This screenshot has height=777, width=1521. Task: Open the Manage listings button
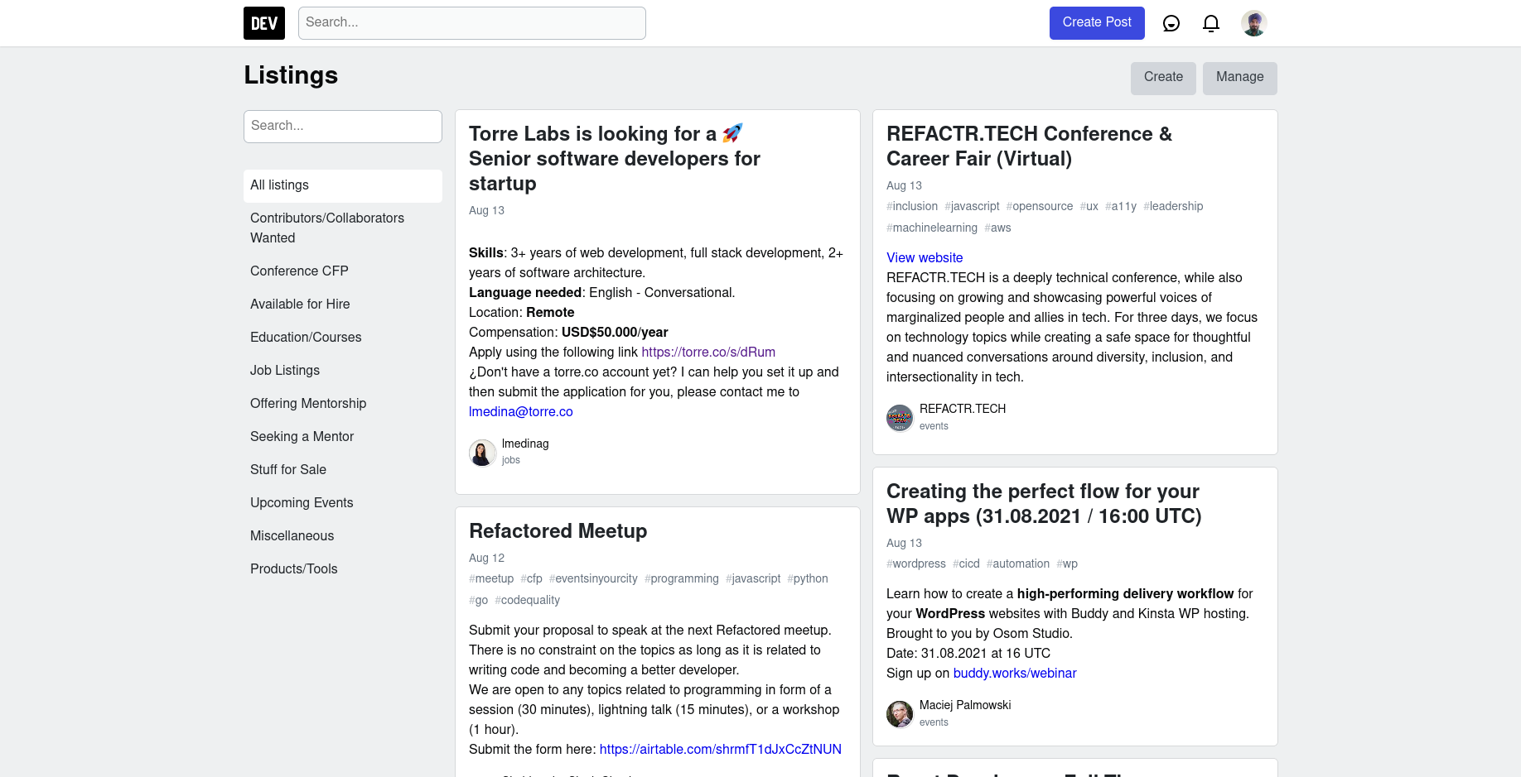tap(1239, 78)
